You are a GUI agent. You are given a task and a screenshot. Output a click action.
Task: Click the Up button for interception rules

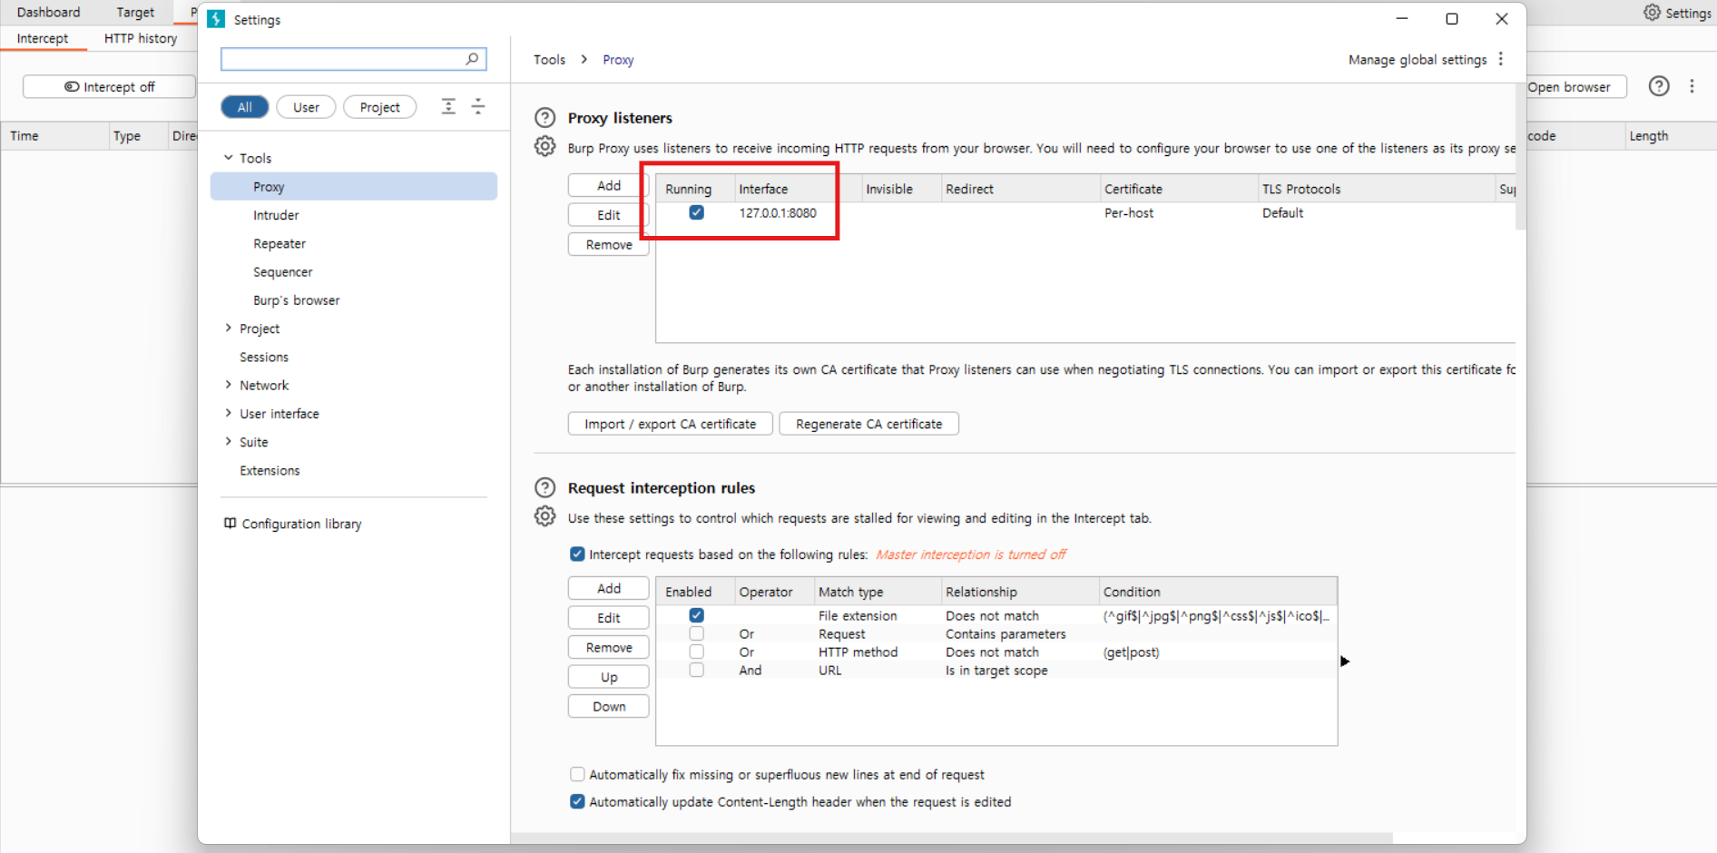pos(609,677)
